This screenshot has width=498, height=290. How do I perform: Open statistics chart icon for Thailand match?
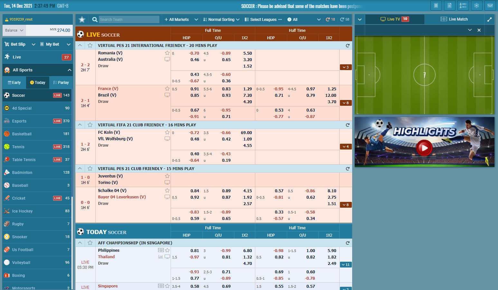(161, 257)
